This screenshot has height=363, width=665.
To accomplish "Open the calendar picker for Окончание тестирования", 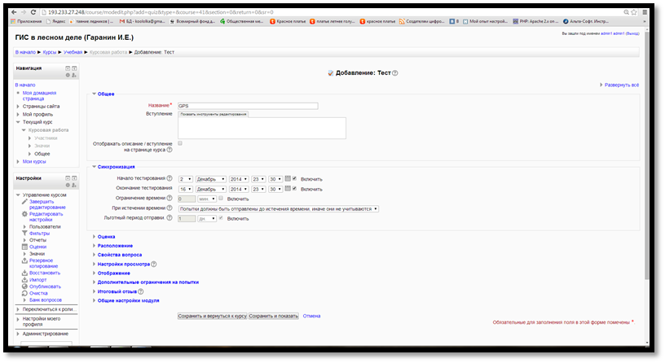I will click(x=288, y=189).
